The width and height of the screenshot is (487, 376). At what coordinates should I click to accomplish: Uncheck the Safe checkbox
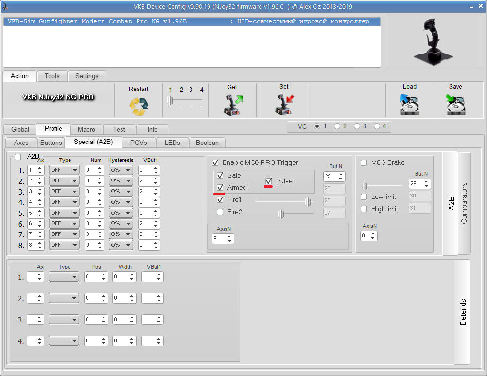tap(220, 175)
